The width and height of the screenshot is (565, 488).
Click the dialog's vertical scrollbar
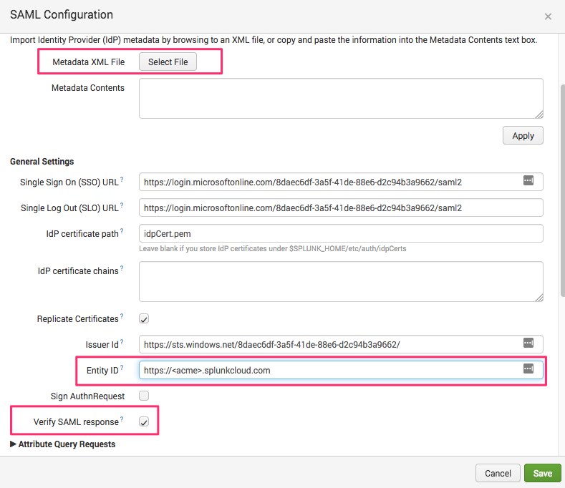(x=562, y=191)
